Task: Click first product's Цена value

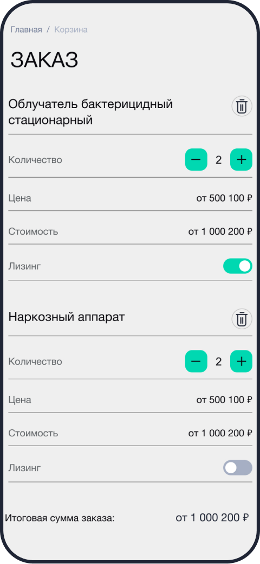Action: click(224, 198)
